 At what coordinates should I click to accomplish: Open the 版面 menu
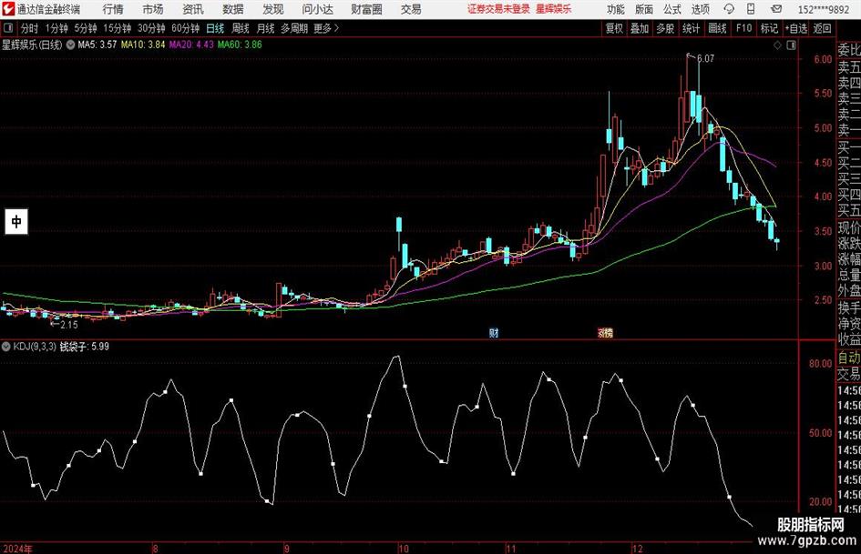tap(644, 9)
